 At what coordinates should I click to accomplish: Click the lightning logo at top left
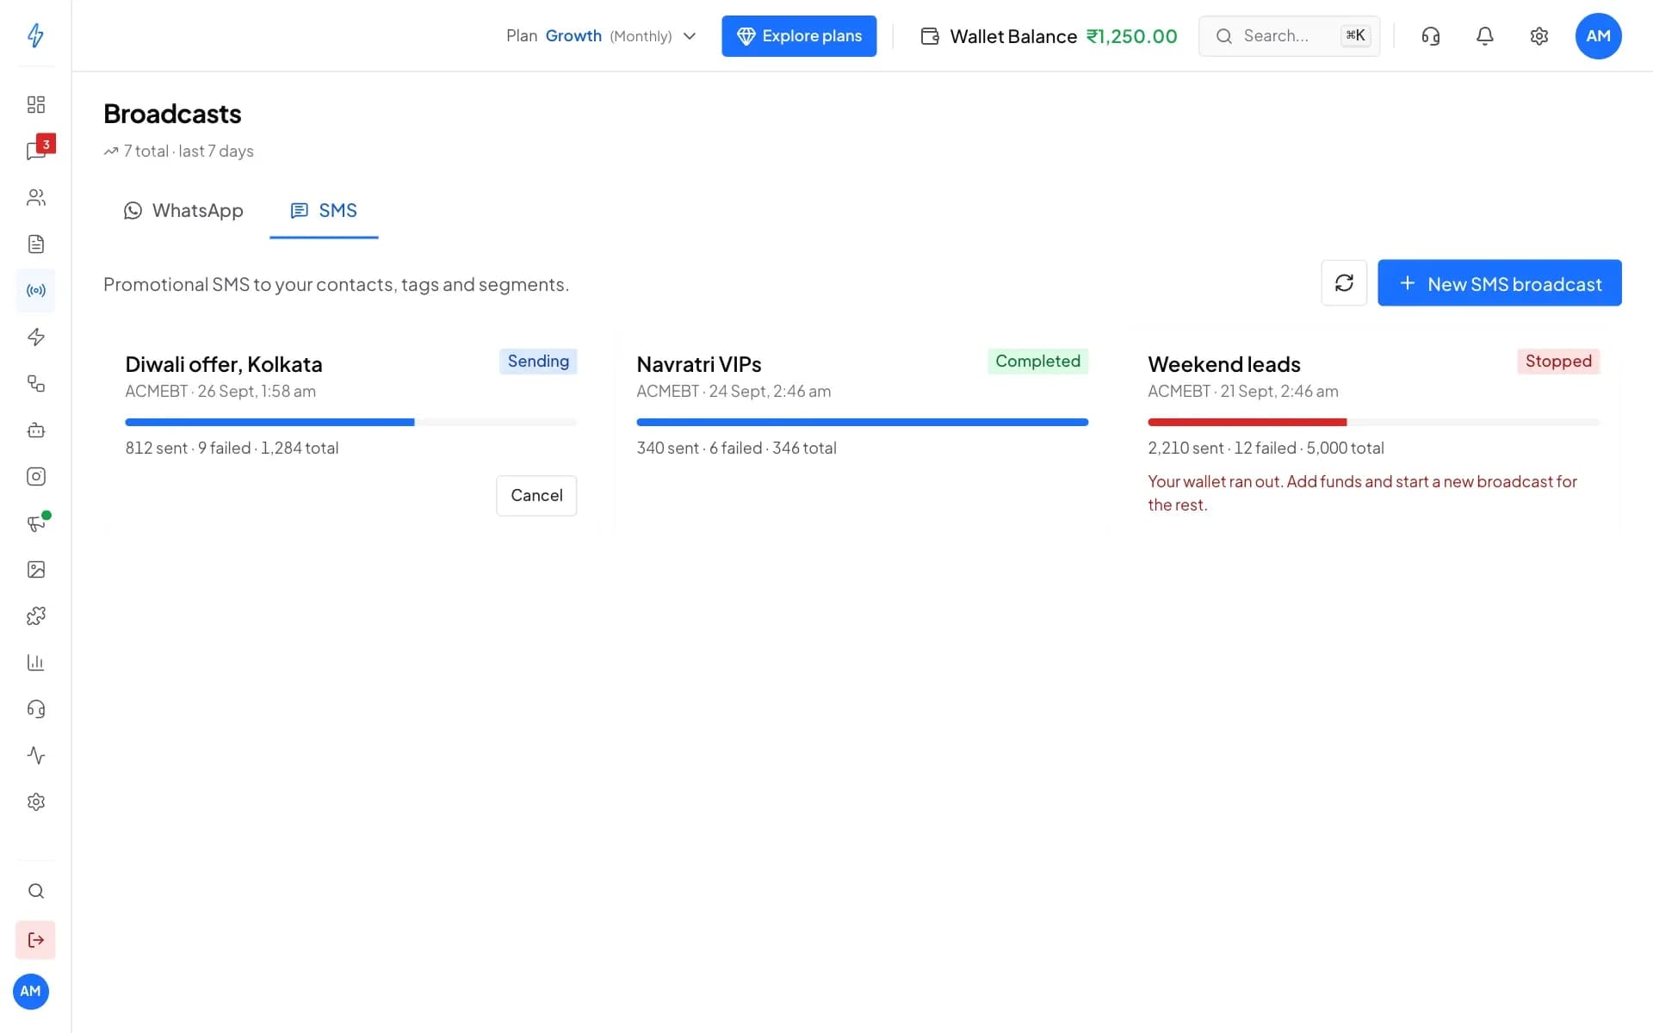coord(35,35)
